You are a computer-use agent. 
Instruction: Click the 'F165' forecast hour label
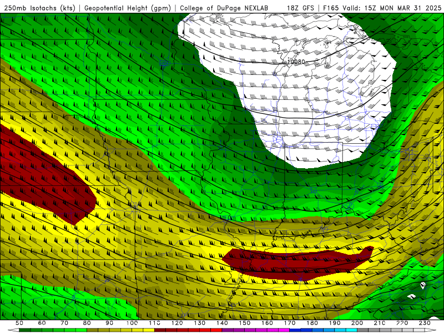331,8
